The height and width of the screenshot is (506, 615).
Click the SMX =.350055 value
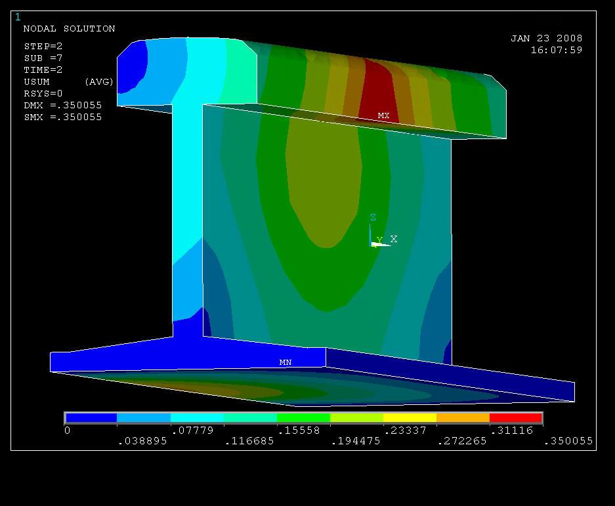63,117
